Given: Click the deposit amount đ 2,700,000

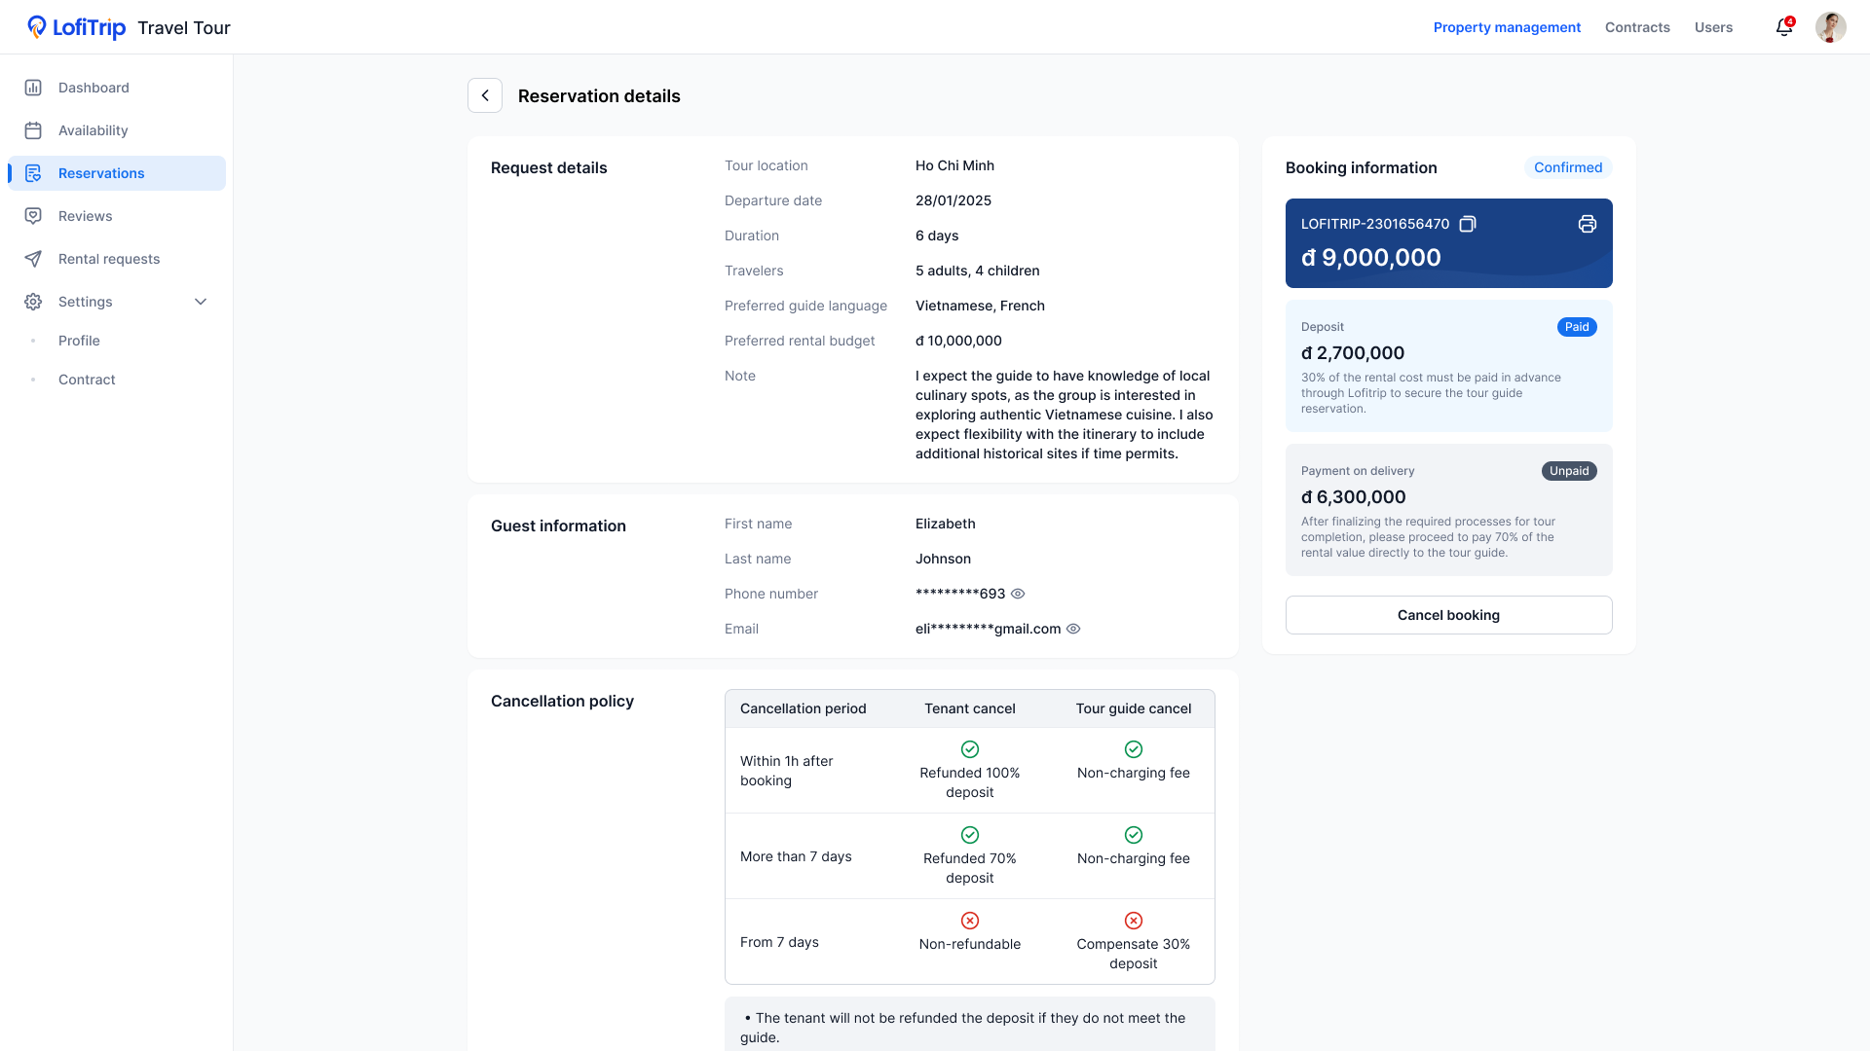Looking at the screenshot, I should pos(1353,353).
